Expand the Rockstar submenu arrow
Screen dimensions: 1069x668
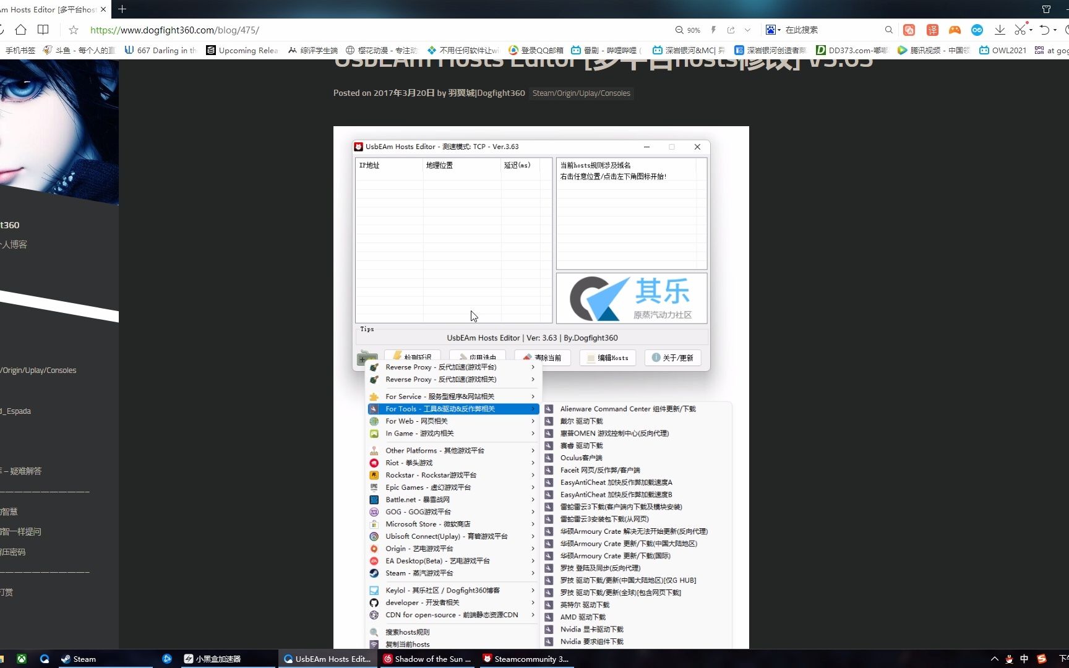pos(533,475)
